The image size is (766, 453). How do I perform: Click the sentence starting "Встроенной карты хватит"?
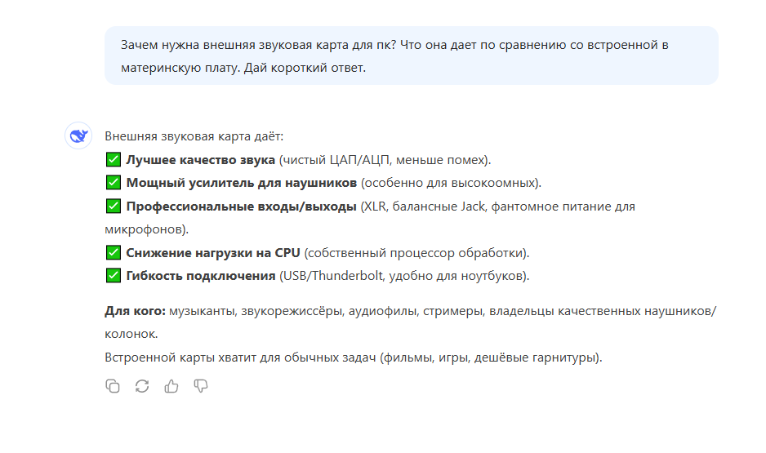[x=353, y=357]
